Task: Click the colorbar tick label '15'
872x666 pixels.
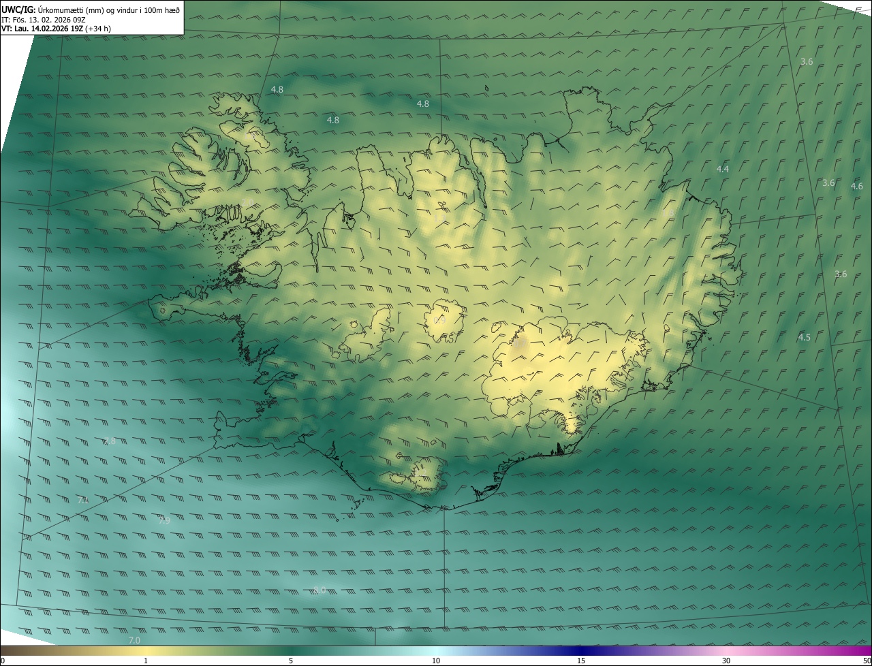Action: click(x=581, y=661)
